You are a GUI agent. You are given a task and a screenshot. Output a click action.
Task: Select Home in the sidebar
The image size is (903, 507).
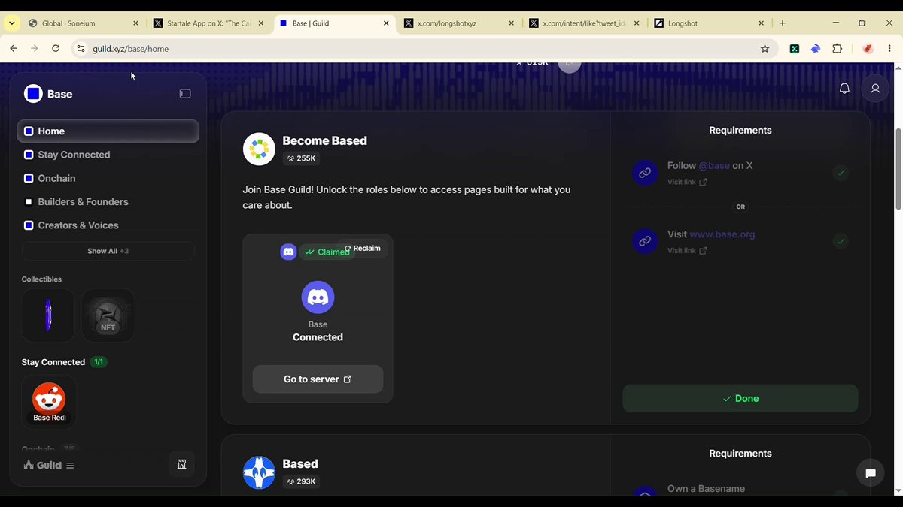(108, 131)
